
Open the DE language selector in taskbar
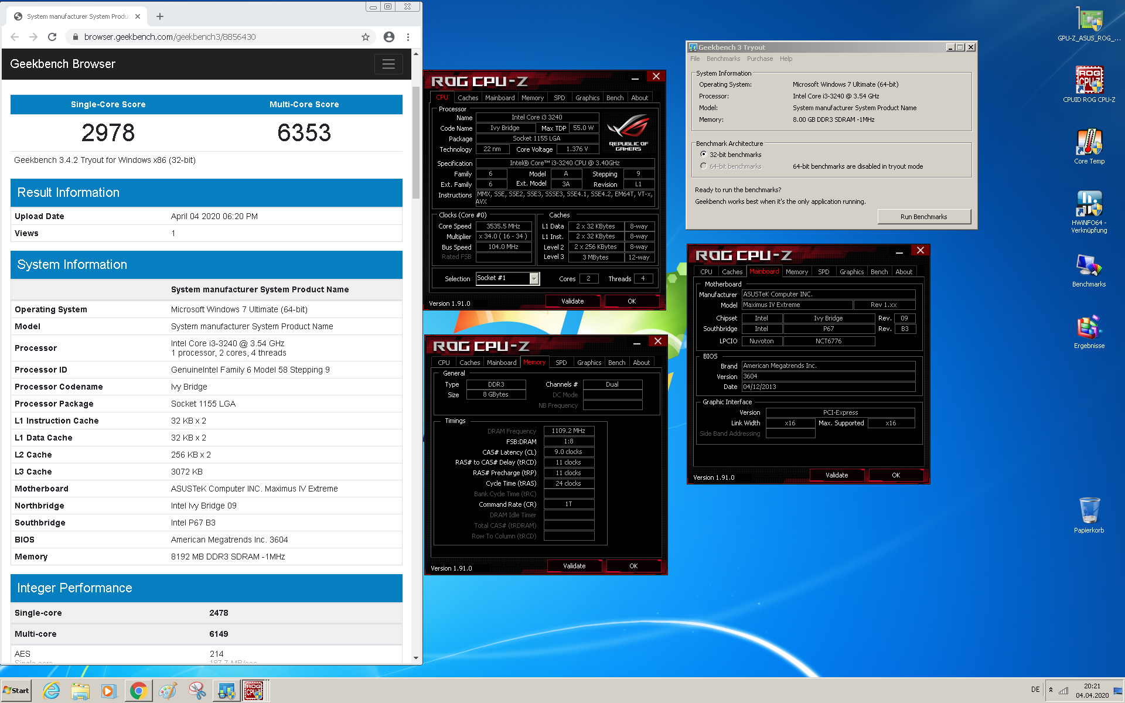pos(1035,690)
